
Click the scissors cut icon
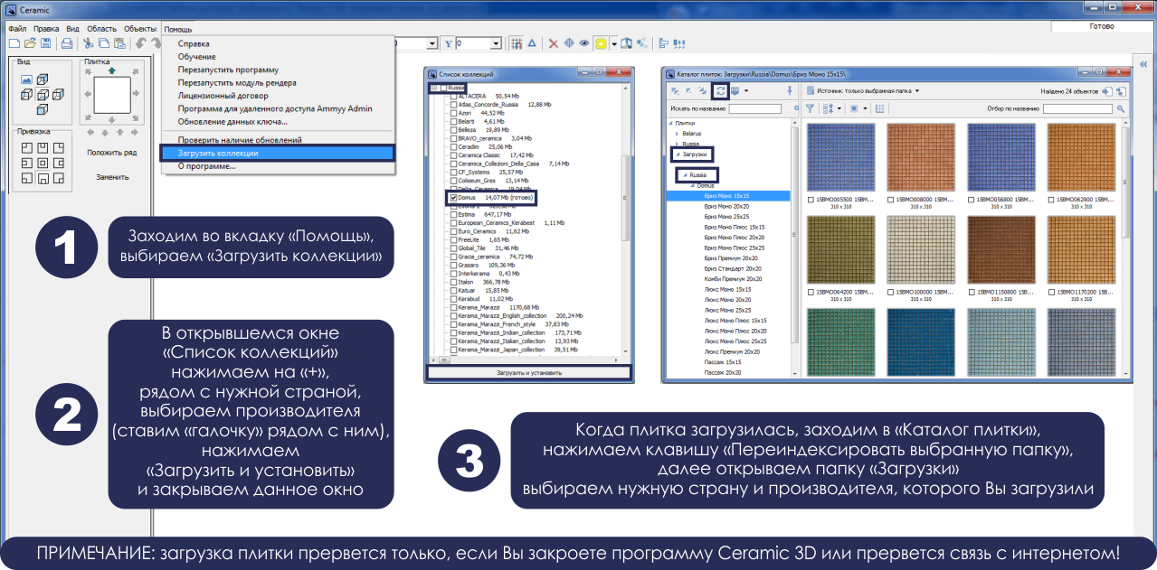[x=89, y=42]
